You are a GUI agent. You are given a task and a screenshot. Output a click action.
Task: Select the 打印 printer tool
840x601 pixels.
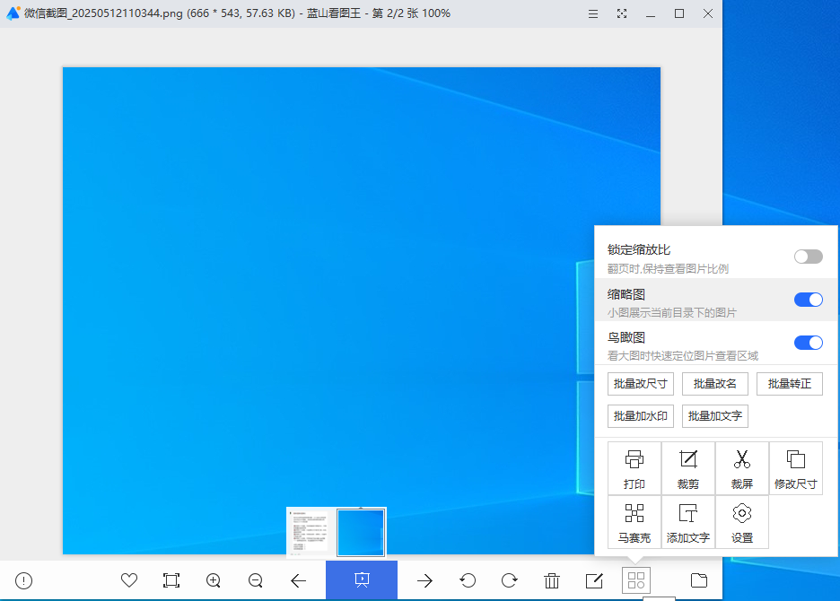click(x=634, y=469)
